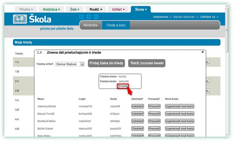Click the third faded header icon

(x=96, y=17)
